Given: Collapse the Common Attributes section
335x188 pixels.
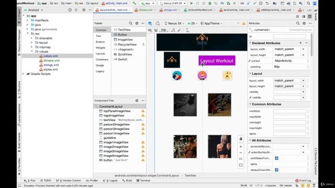Looking at the screenshot, I should [x=250, y=104].
